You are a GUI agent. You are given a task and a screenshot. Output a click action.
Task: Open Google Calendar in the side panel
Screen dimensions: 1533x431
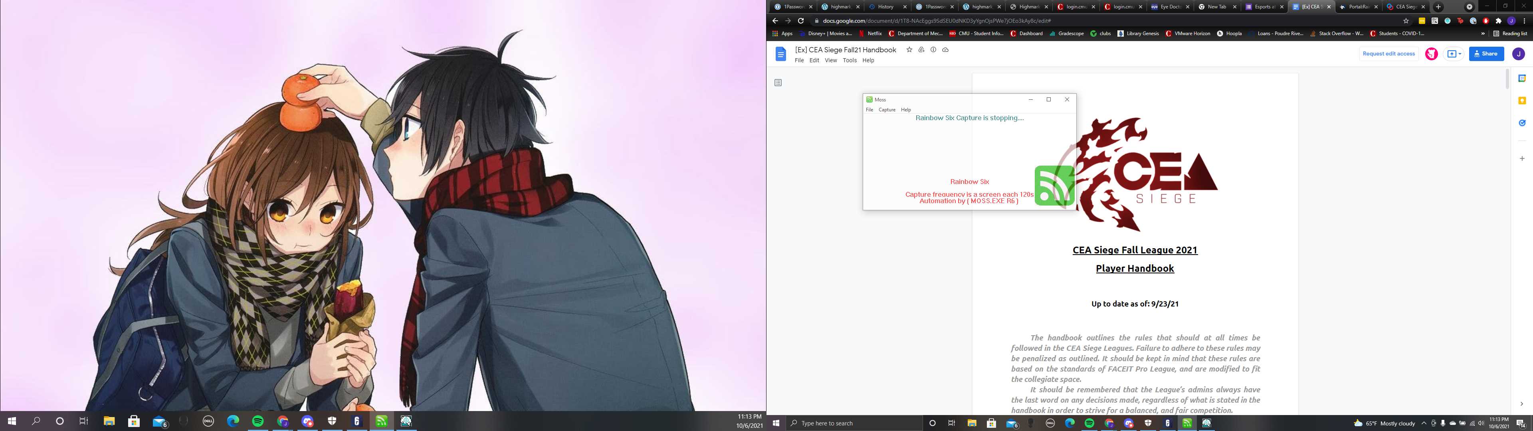(1522, 79)
